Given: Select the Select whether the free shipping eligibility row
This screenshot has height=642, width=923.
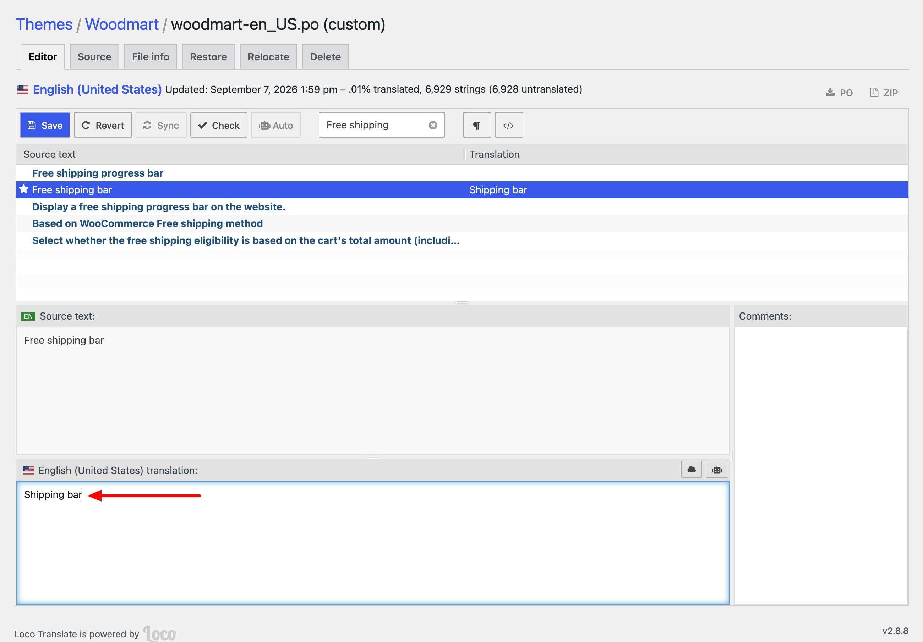Looking at the screenshot, I should coord(462,240).
